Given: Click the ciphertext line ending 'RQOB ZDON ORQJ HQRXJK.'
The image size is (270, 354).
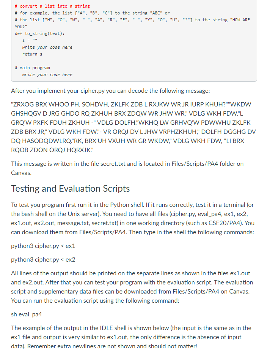Looking at the screenshot, I should [52, 150].
